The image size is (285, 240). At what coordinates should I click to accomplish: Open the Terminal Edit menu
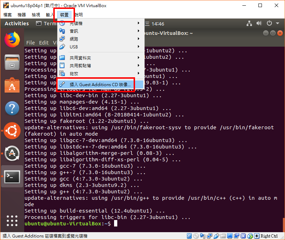[44, 43]
